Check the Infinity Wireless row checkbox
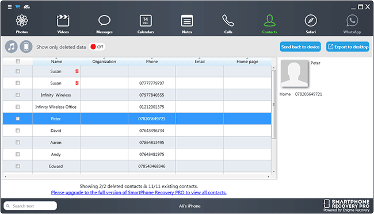This screenshot has width=374, height=214. click(18, 95)
